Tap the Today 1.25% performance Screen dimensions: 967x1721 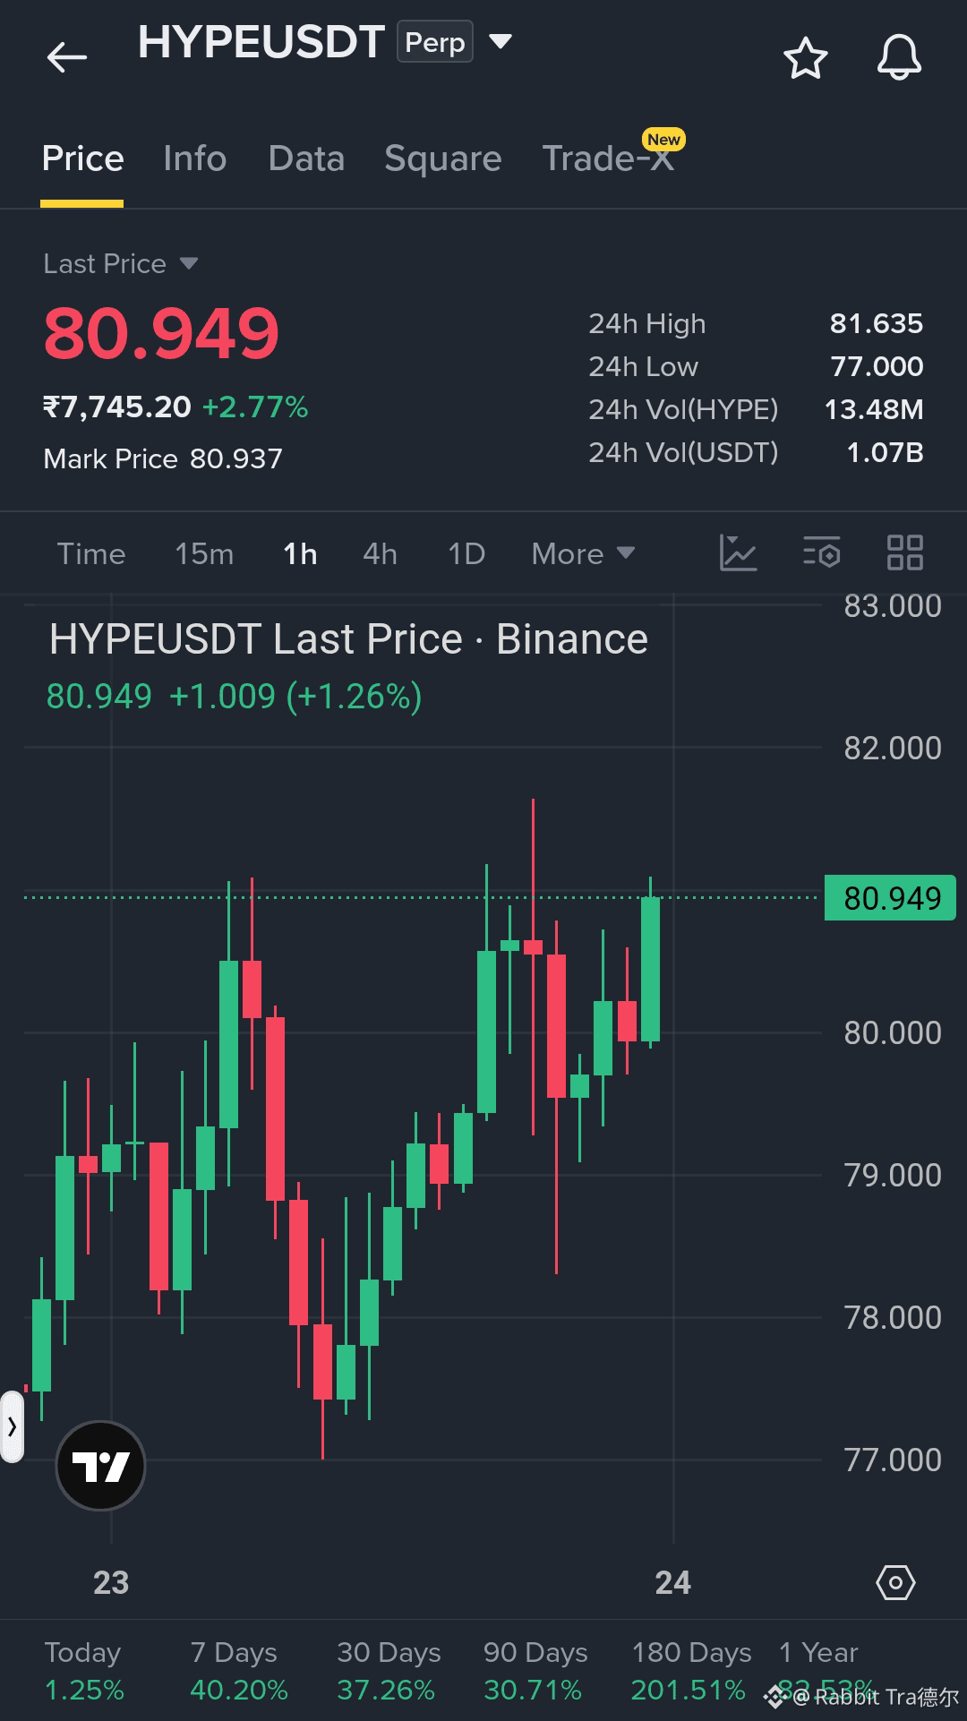click(x=84, y=1671)
